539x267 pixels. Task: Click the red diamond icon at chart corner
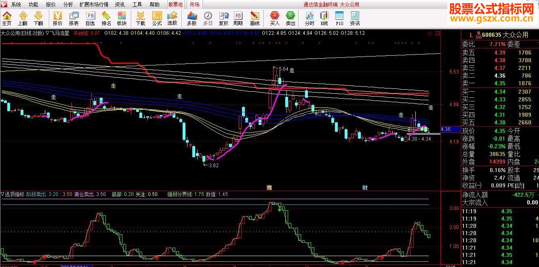click(x=430, y=33)
